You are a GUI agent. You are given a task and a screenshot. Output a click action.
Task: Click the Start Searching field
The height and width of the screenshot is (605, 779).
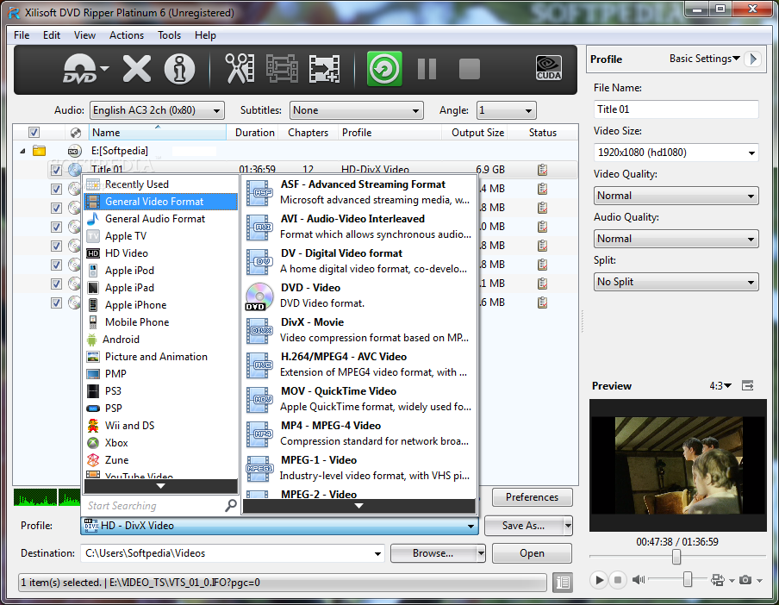point(153,506)
